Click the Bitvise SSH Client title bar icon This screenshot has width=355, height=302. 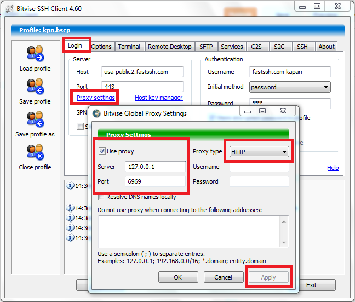click(x=9, y=9)
